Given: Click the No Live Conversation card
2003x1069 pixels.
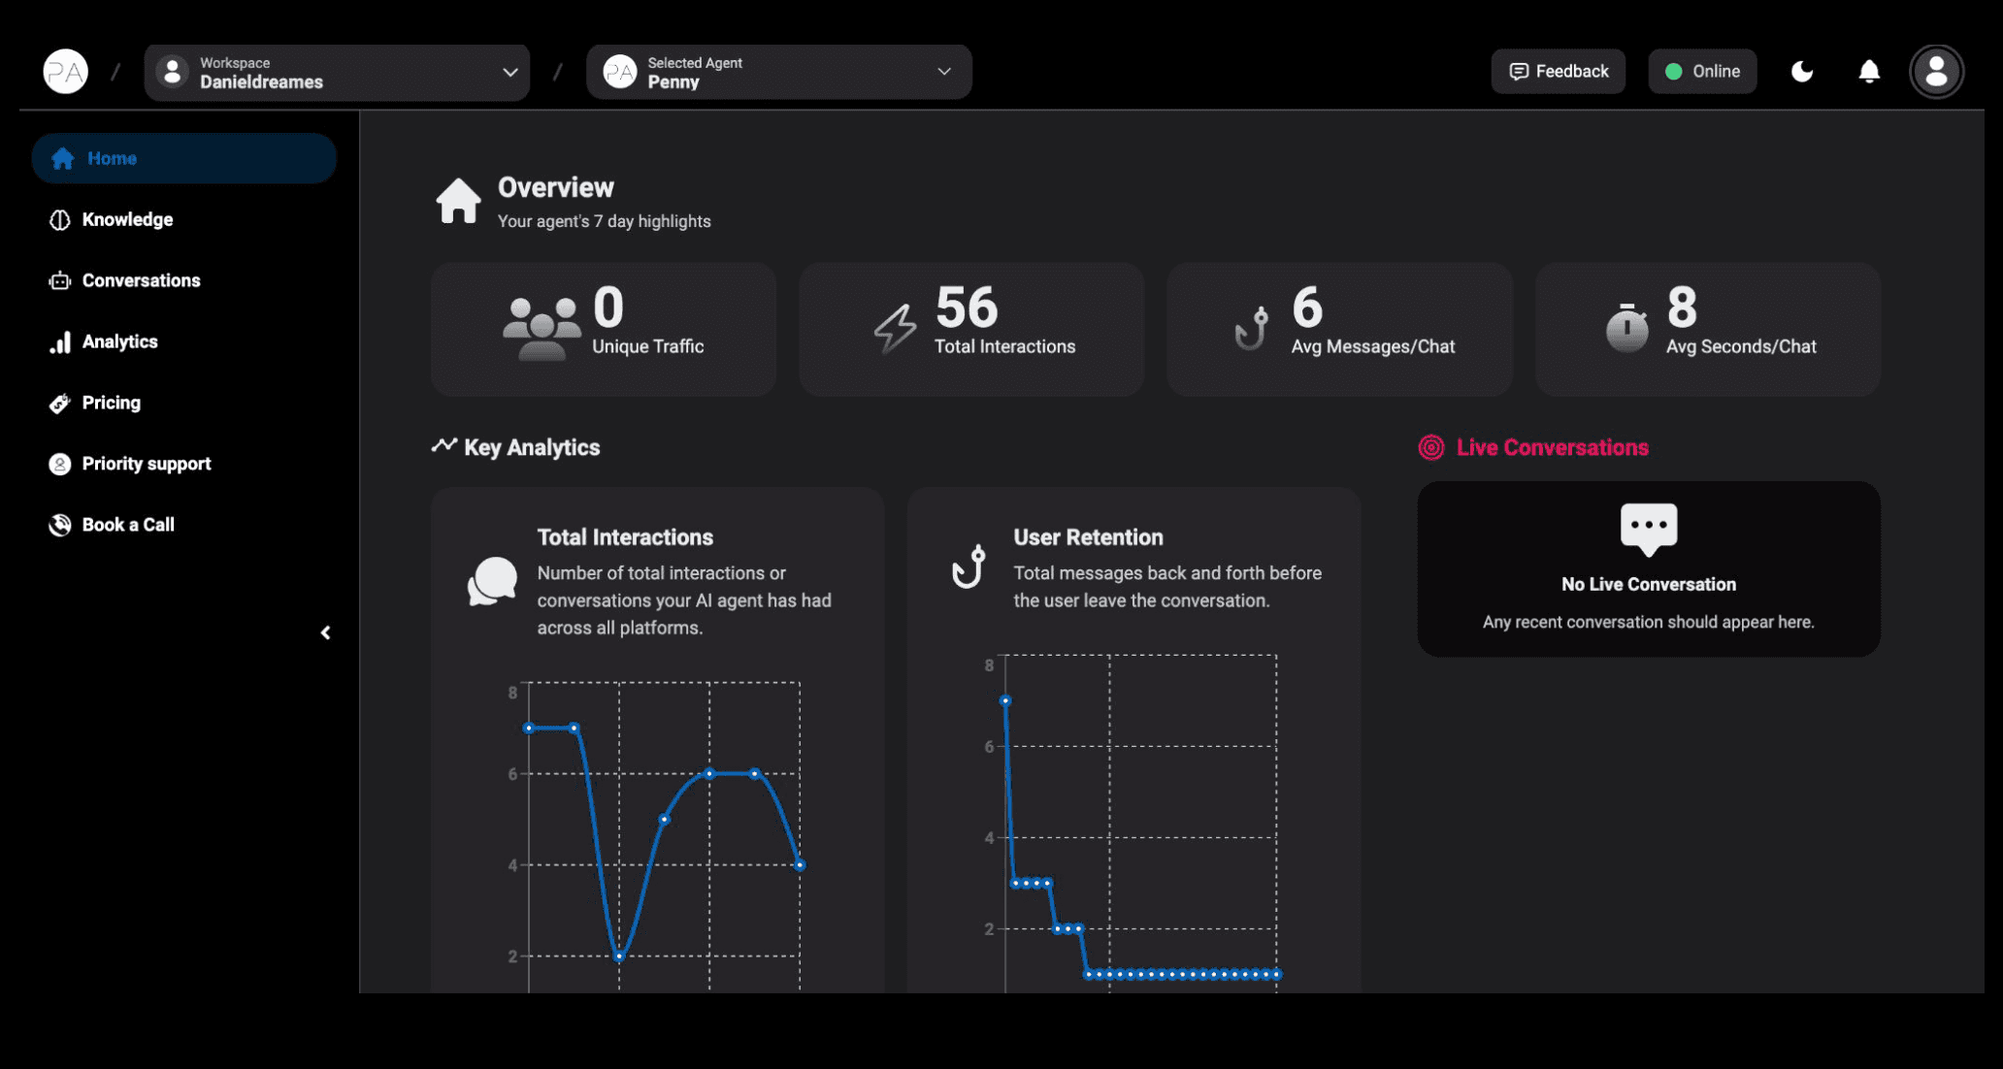Looking at the screenshot, I should pyautogui.click(x=1648, y=569).
